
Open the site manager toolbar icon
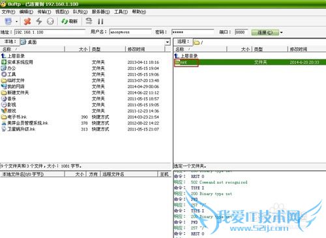8,22
